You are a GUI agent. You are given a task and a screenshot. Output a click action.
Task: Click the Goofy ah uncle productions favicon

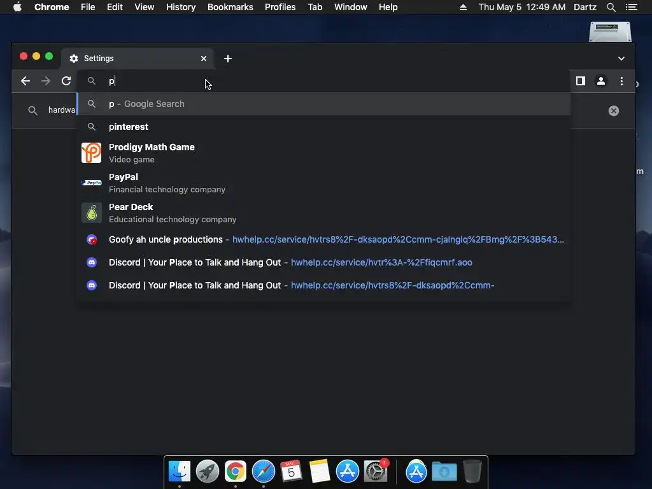pyautogui.click(x=92, y=239)
